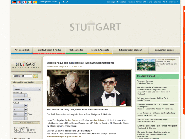Email hotels@stuttgart-tourist.de hotline address
Screen dimensions: 185x139
coord(25,132)
